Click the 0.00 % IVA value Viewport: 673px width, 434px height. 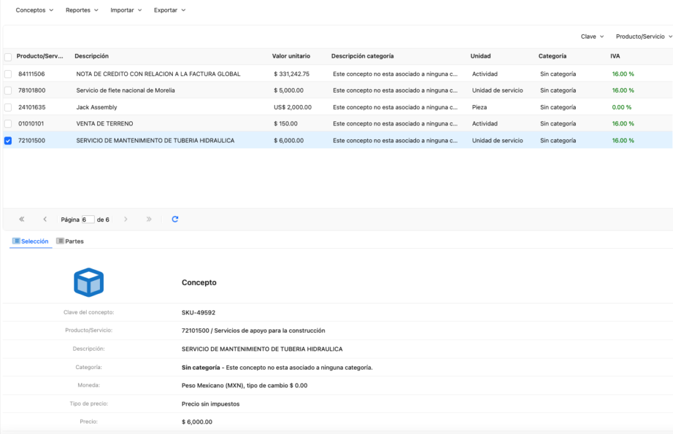[622, 107]
